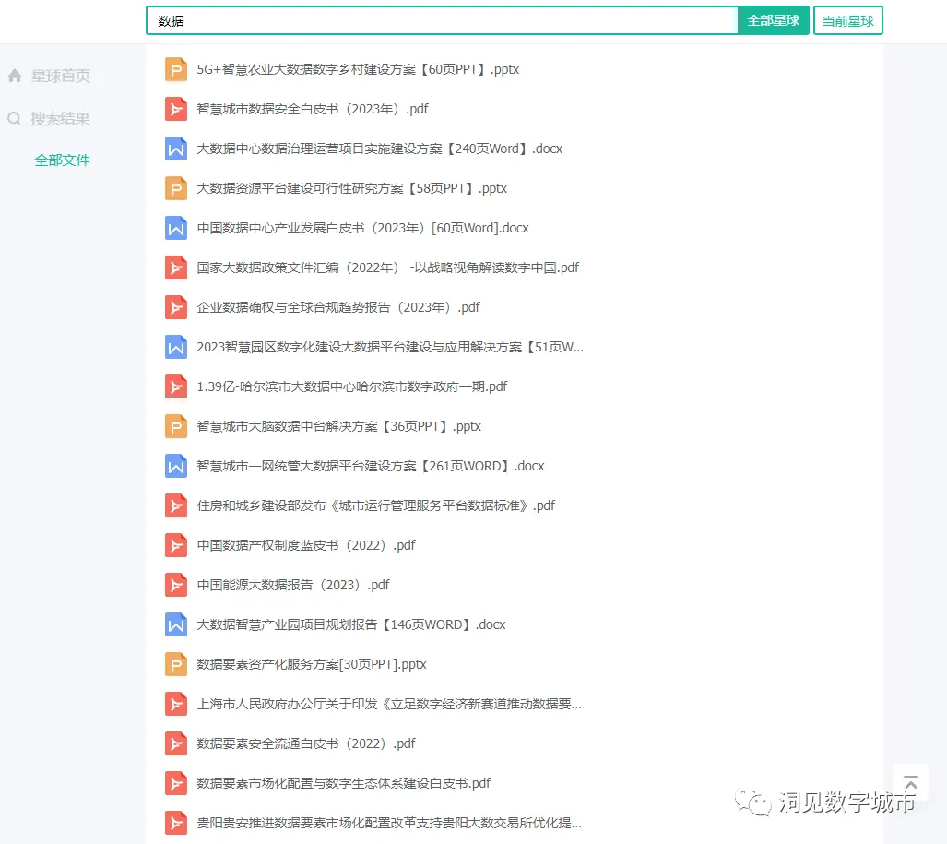
Task: Open 企业数据确权与全球合规趋势报告（2023年）.pdf
Action: click(x=338, y=307)
